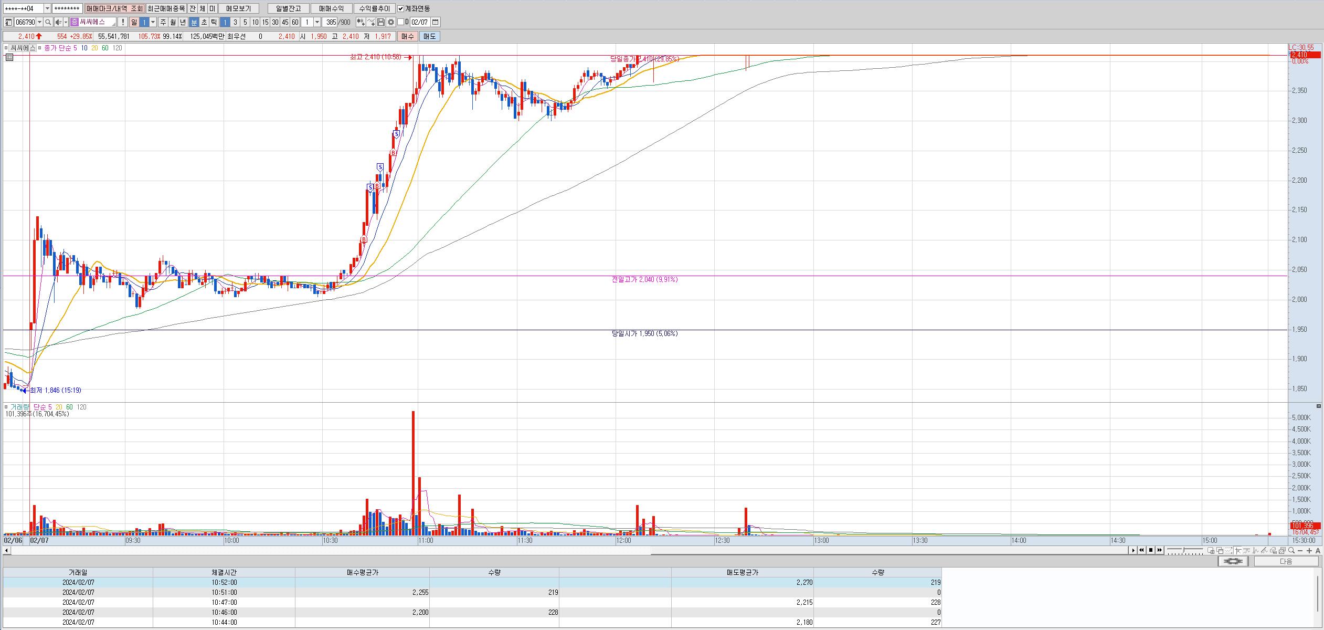
Task: Click the save chart floppy icon
Action: tap(381, 22)
